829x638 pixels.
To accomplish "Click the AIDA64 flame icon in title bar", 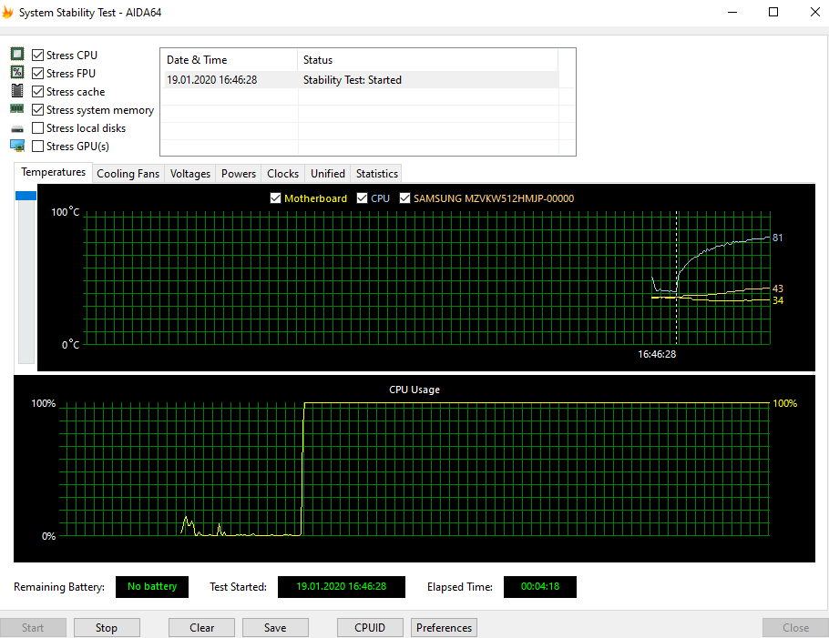I will coord(7,12).
